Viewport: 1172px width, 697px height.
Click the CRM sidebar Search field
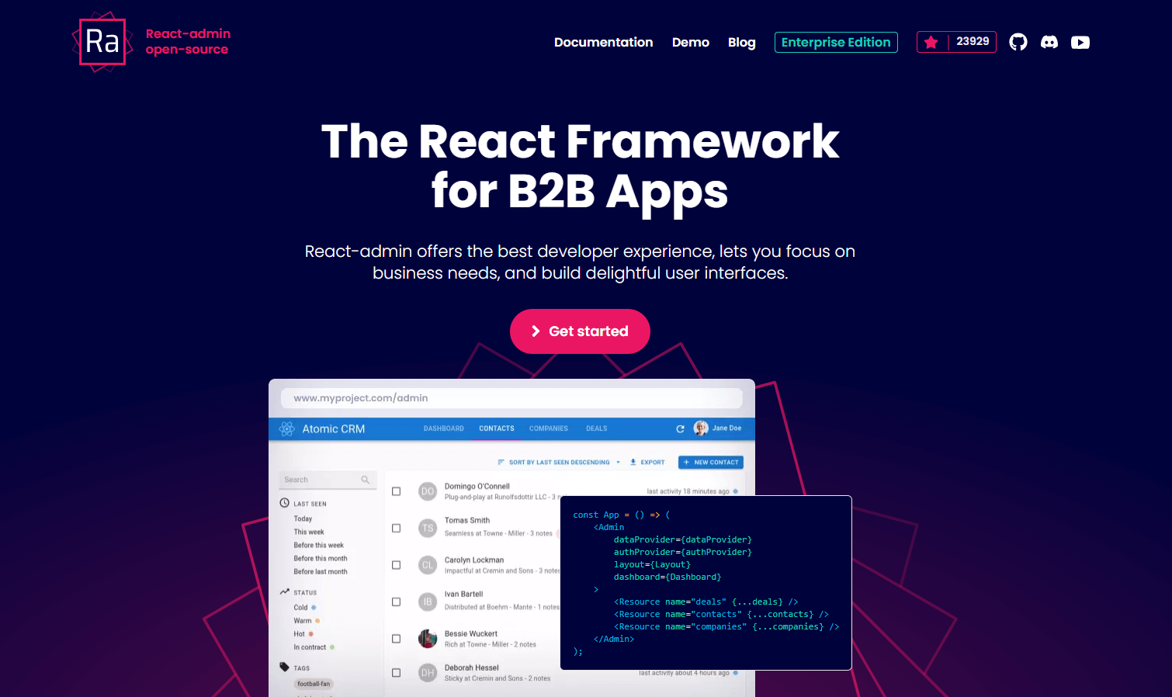[x=328, y=480]
